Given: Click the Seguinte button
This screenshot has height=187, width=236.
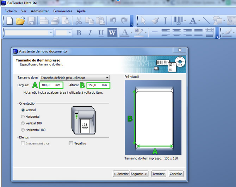Looking at the screenshot, I should click(139, 174).
